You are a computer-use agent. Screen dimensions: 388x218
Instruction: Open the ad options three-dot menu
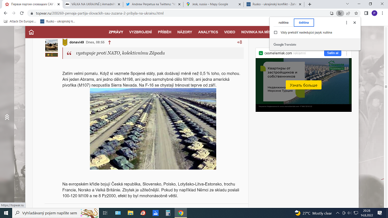point(346,53)
